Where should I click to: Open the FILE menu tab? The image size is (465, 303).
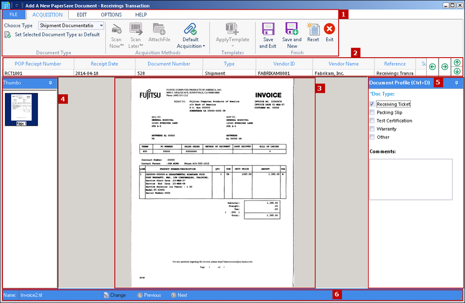tap(14, 15)
